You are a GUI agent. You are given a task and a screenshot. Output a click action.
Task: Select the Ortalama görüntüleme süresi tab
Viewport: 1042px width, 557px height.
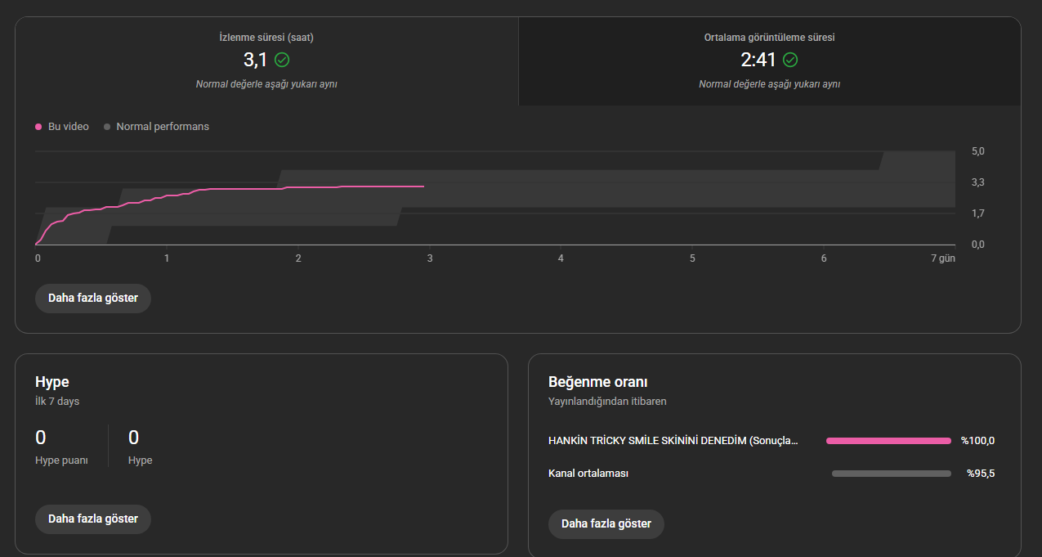tap(770, 61)
